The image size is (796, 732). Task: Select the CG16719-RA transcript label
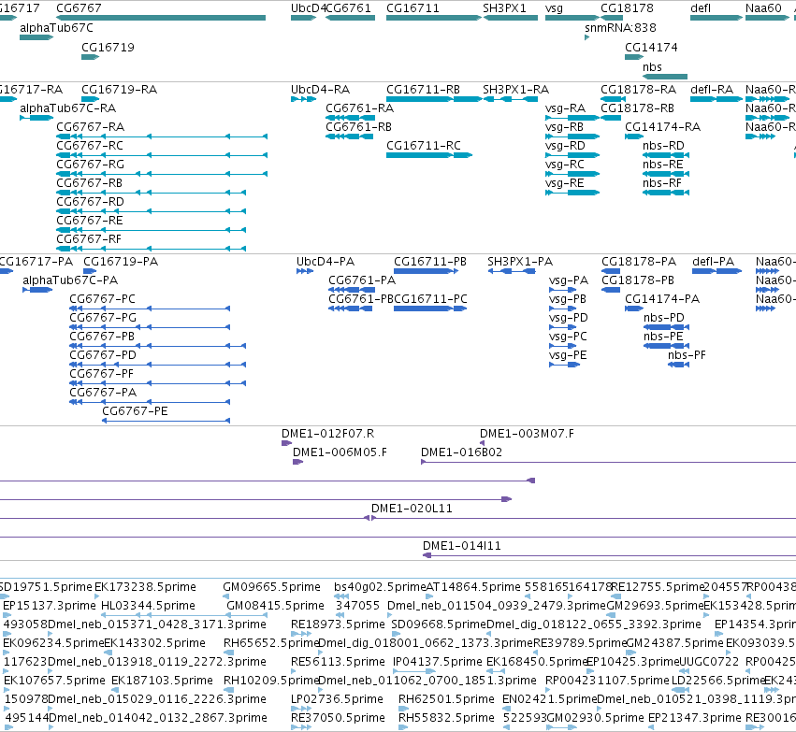tap(120, 90)
